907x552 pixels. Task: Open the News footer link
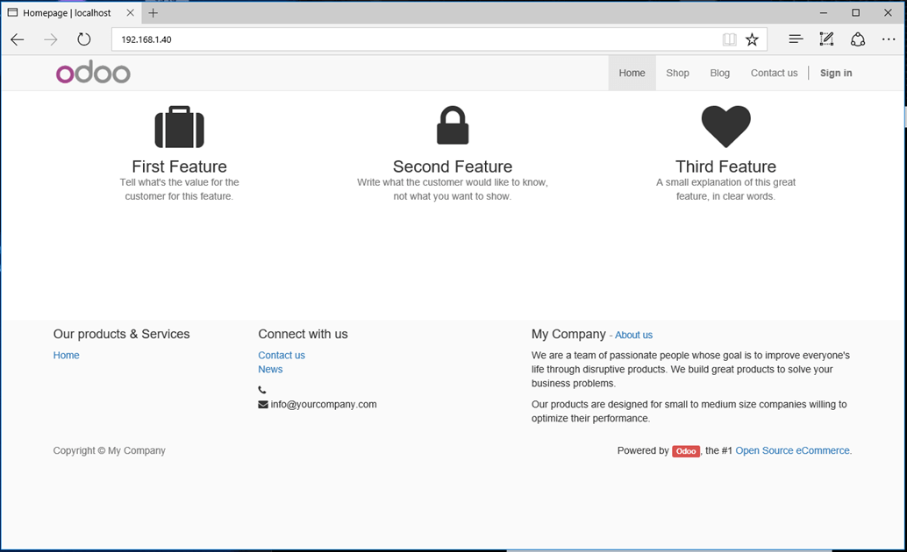click(270, 370)
